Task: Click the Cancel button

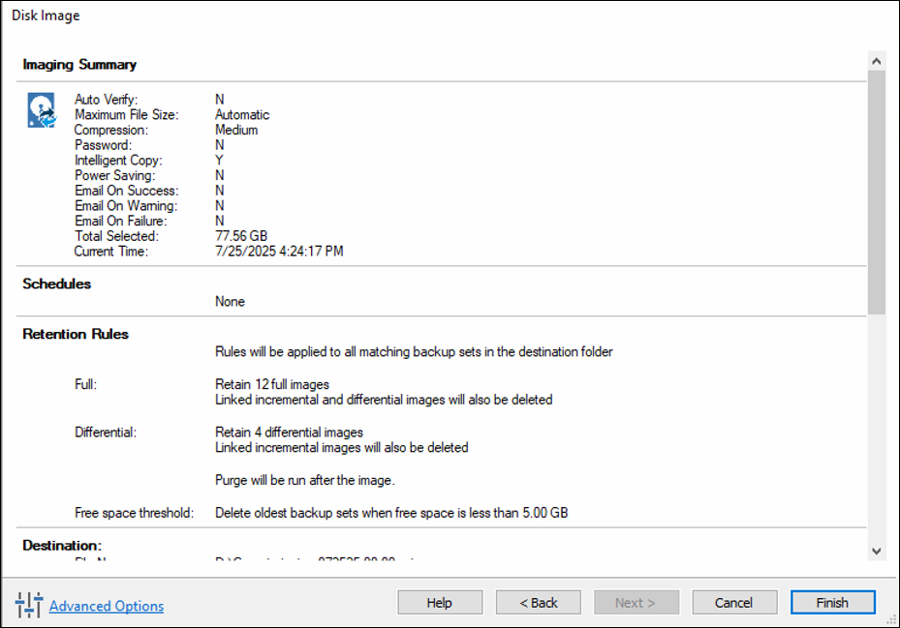Action: pyautogui.click(x=733, y=602)
